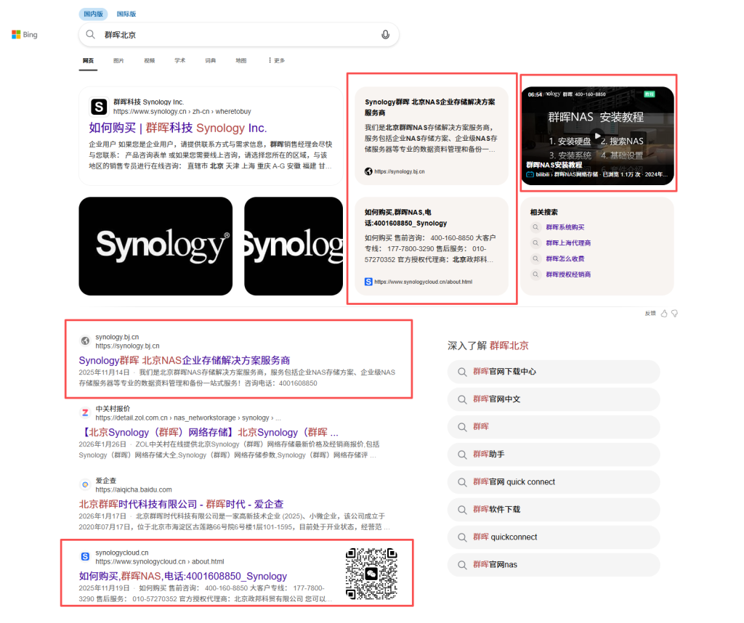
Task: Click the microphone voice search icon
Action: [385, 35]
